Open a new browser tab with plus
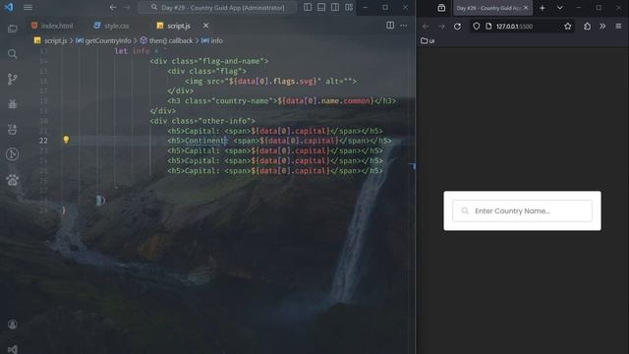 [x=543, y=8]
